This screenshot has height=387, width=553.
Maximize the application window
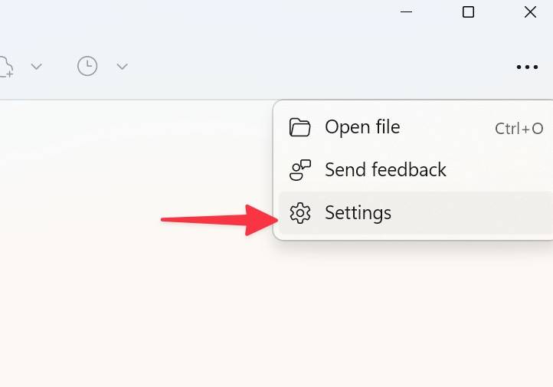pos(468,12)
